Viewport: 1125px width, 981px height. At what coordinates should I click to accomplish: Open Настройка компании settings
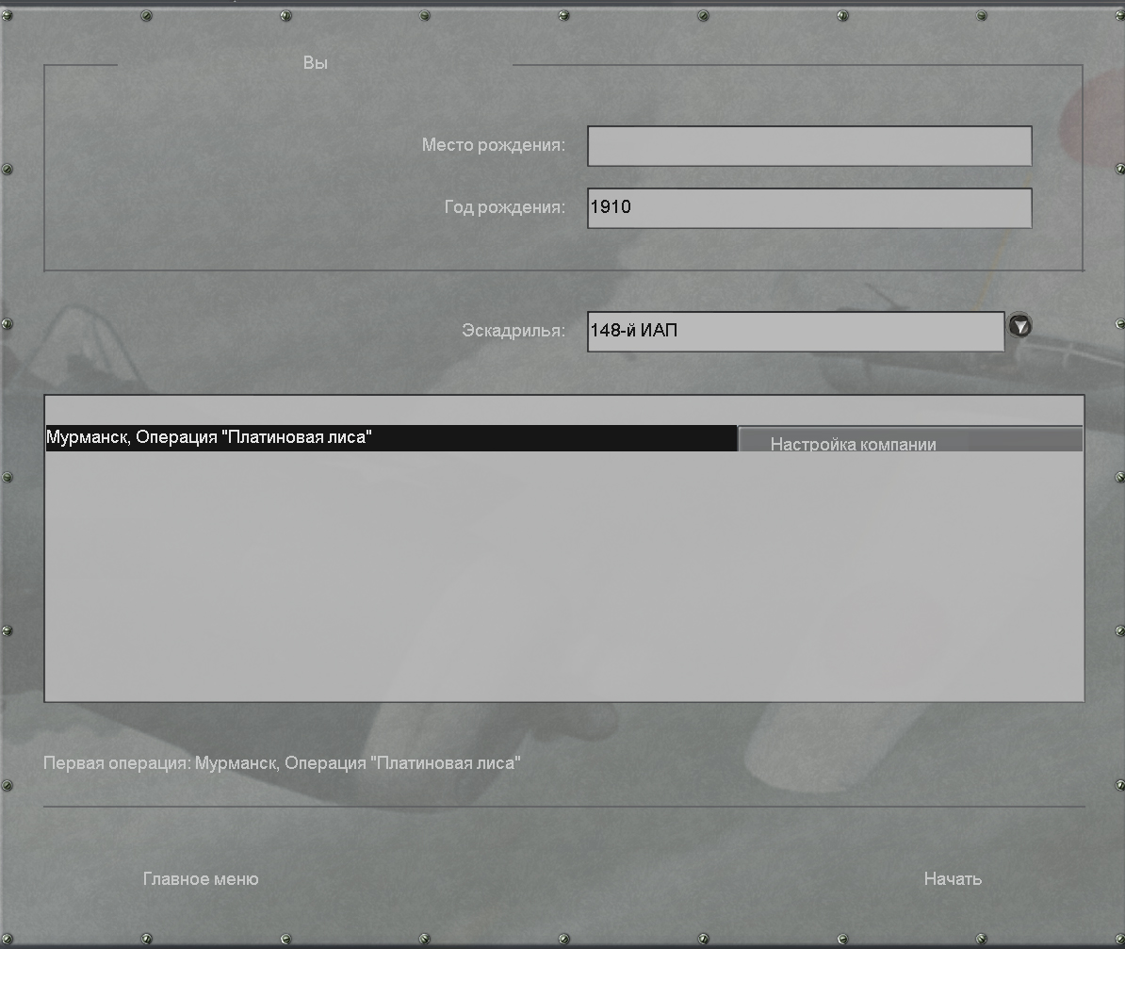[x=910, y=439]
